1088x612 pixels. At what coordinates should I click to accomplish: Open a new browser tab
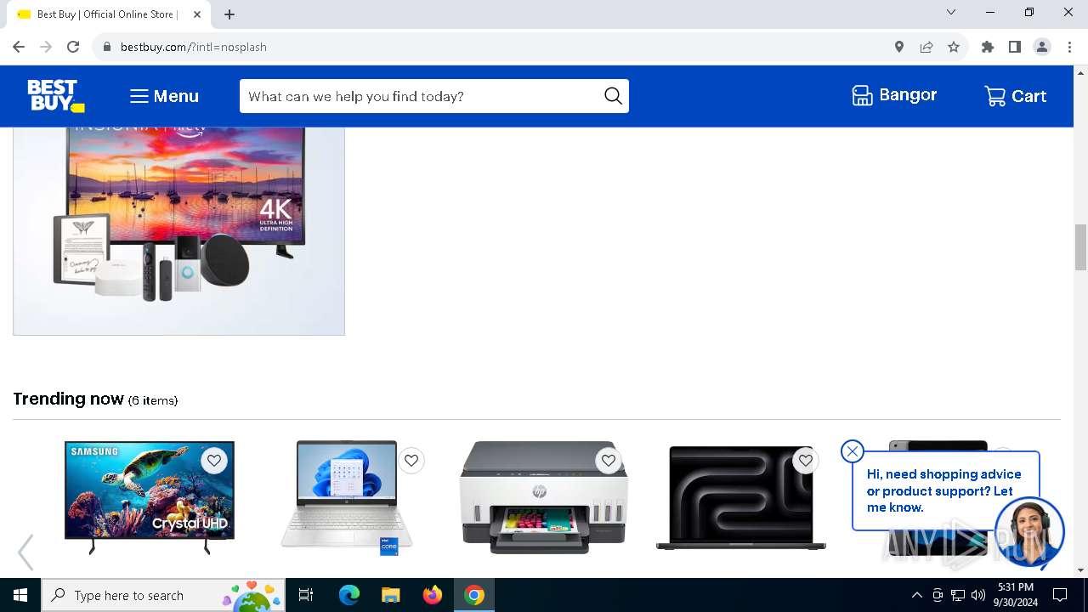pos(229,14)
